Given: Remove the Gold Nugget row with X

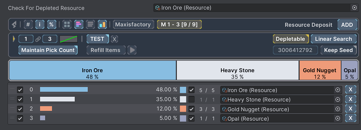Looking at the screenshot, I should (351, 109).
